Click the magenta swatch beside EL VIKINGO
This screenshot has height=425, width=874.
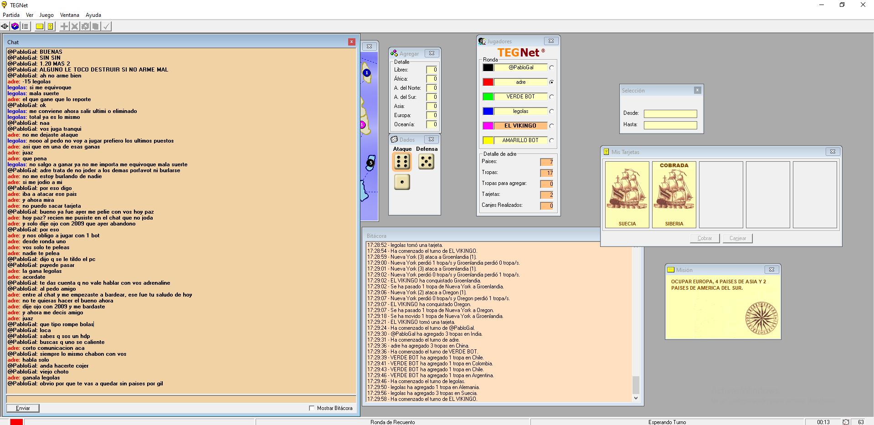tap(488, 126)
